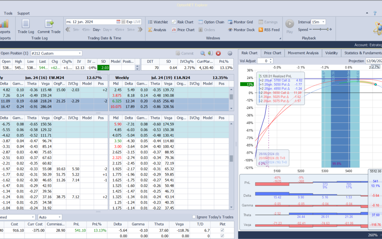
Task: Click the help icon at top right
Action: [375, 13]
